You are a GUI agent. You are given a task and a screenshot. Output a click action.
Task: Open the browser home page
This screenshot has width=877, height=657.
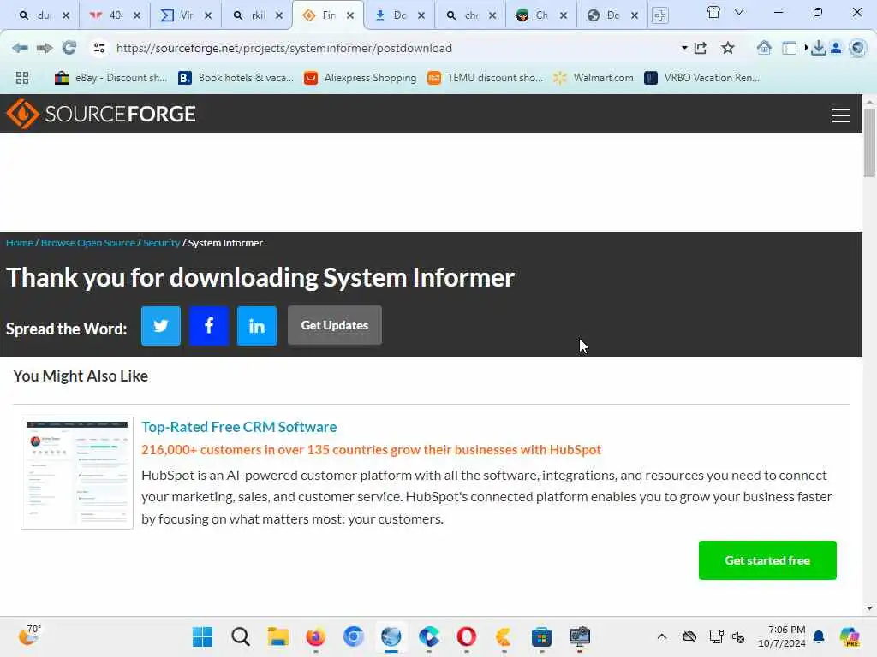pos(763,48)
